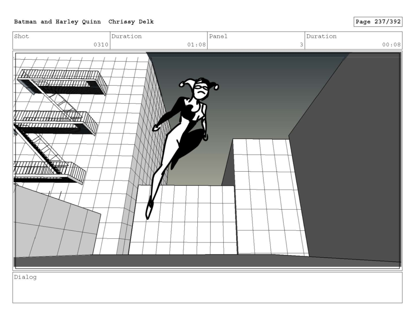Screen dimensions: 415x322
Task: Click the shot duration value '01:08'
Action: 197,45
